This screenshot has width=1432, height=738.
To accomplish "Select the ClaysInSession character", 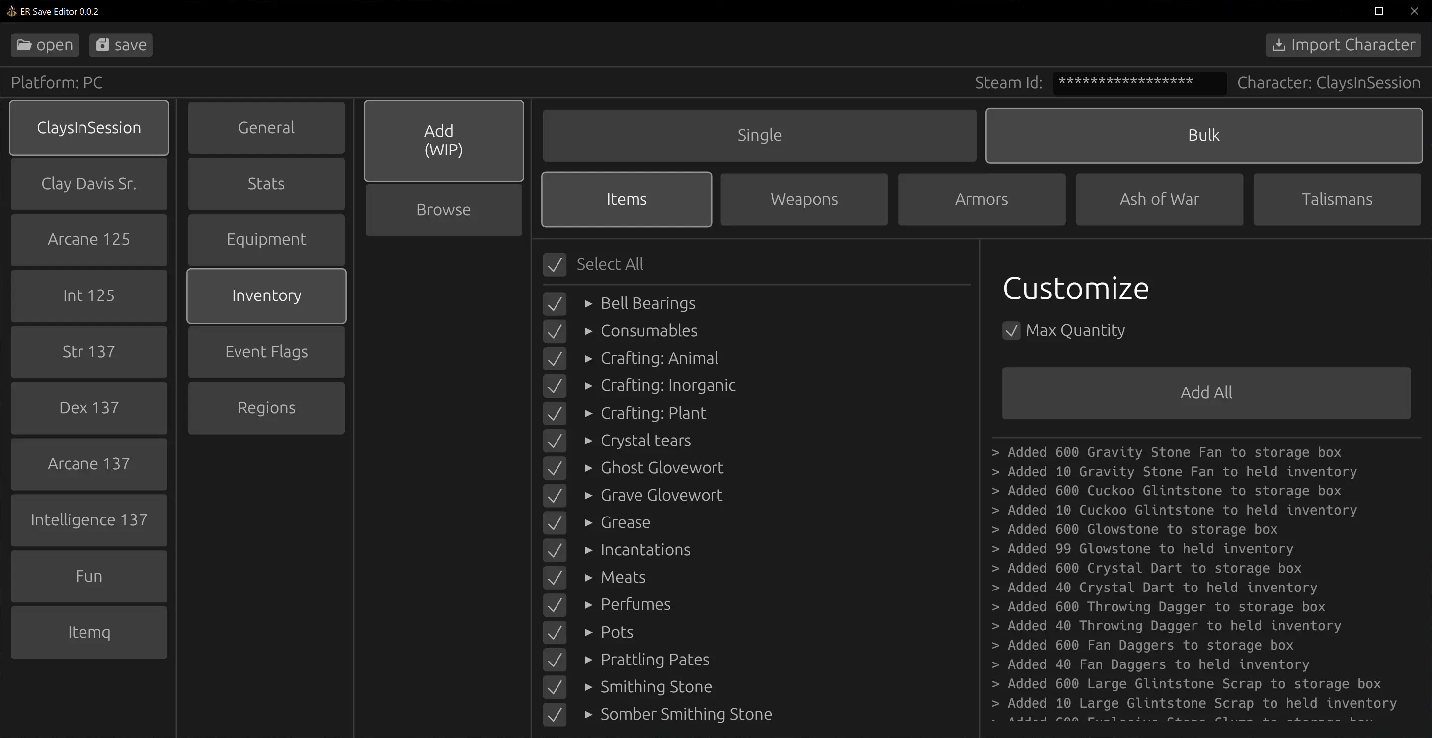I will (x=89, y=127).
